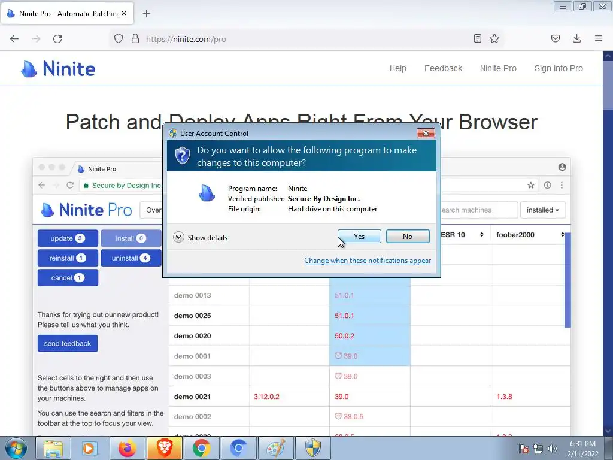Select the demo 0020 row label

192,336
